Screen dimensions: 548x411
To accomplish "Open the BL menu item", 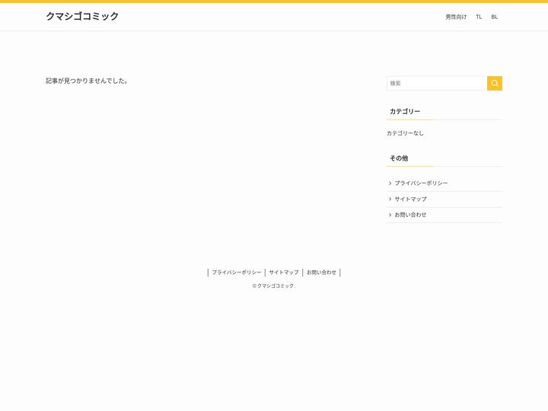I will click(494, 17).
